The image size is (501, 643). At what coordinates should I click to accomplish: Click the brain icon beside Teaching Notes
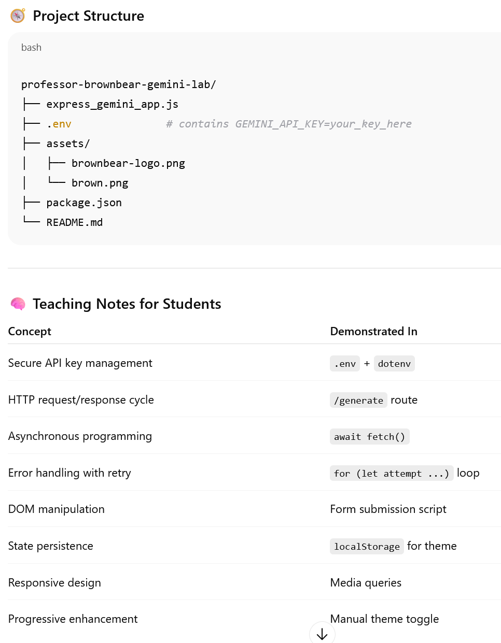tap(18, 304)
